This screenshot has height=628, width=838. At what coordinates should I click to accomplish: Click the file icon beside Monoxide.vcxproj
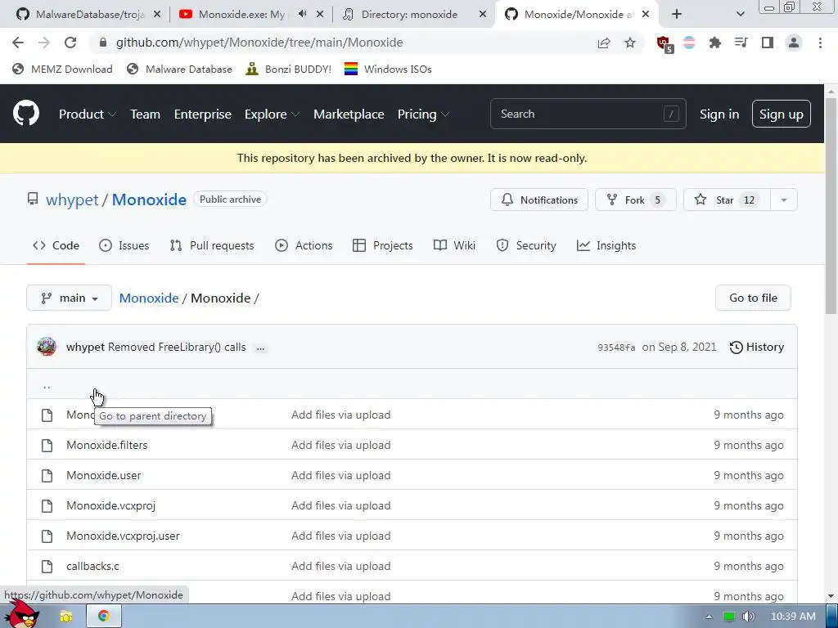(x=47, y=505)
